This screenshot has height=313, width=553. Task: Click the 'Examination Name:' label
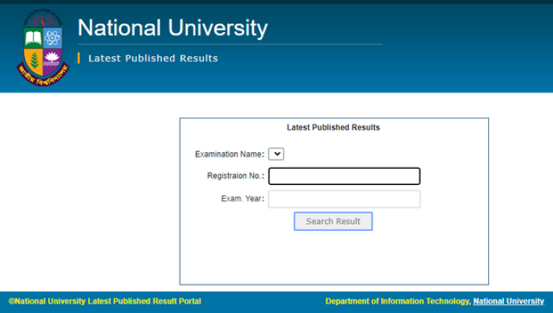point(230,154)
